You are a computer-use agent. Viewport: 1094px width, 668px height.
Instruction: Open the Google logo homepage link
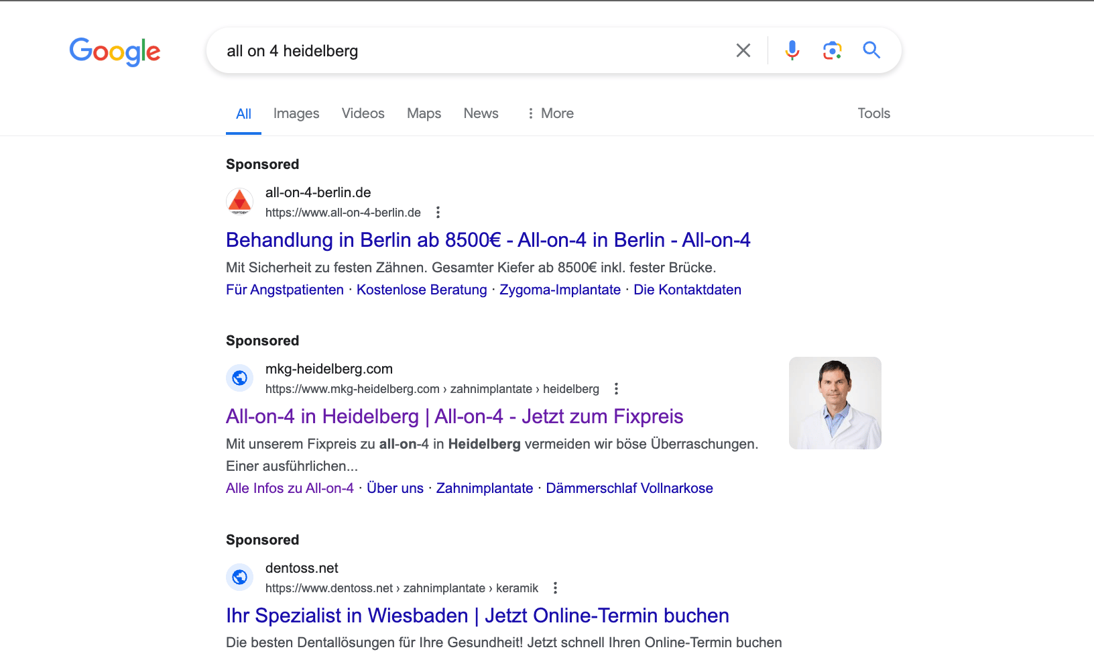115,51
